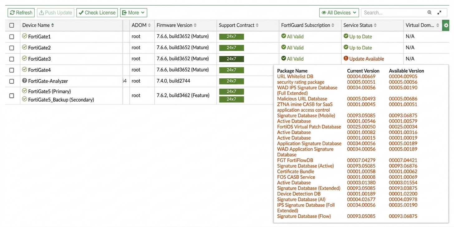Open column settings gear icon
The image size is (454, 227).
pyautogui.click(x=446, y=25)
